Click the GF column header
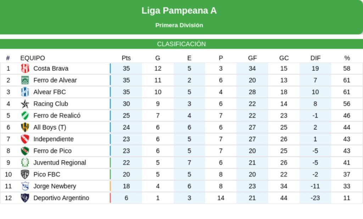 252,58
